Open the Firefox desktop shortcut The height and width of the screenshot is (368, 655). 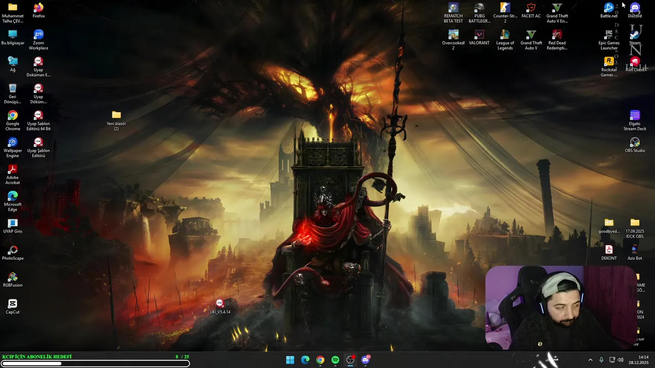tap(38, 11)
